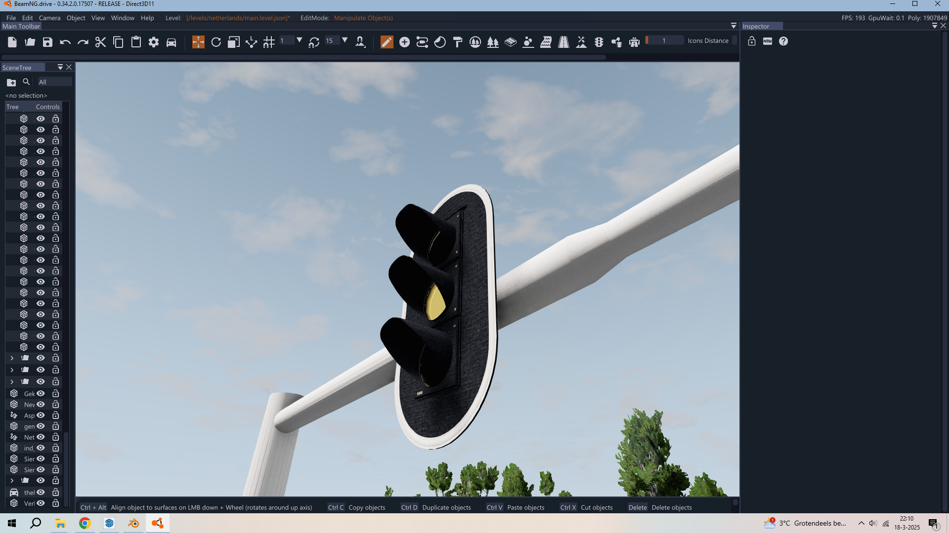Hide the Gek object with eye icon

point(41,393)
